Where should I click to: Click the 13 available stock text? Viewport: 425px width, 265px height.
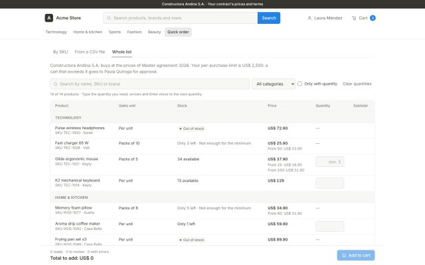[188, 181]
